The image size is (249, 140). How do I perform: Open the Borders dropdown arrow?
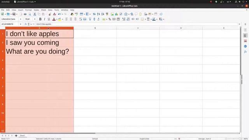pos(145,19)
